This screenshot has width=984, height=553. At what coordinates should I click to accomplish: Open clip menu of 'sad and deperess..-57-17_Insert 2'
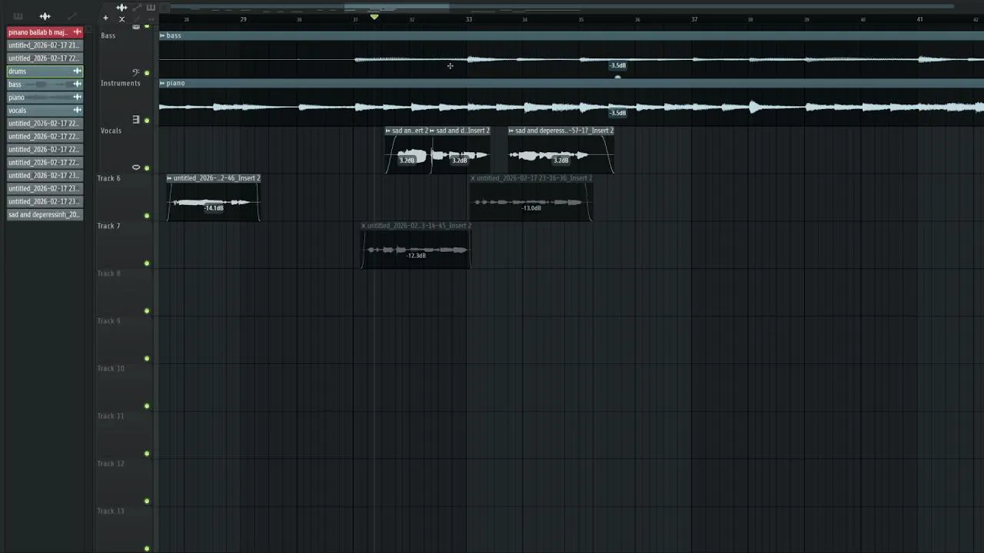point(511,131)
